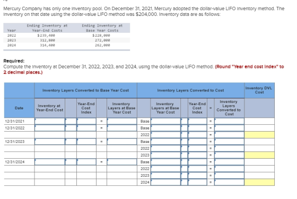This screenshot has width=297, height=199.
Task: Open operator dropdown beside 12/31/2022 Year-End Cost field
Action: coord(71,128)
